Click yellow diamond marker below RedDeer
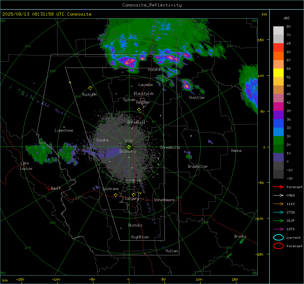Viewport: 304px width, 284px height. 139,110
